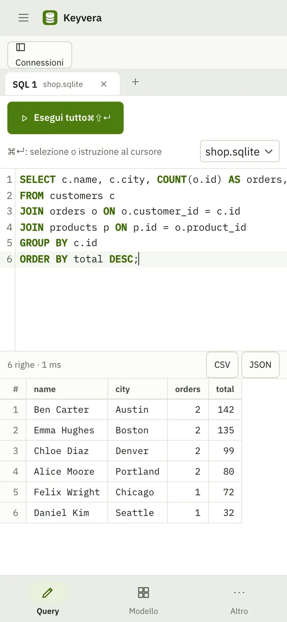Click the grid icon of Modello tab
Image resolution: width=287 pixels, height=622 pixels.
143,592
